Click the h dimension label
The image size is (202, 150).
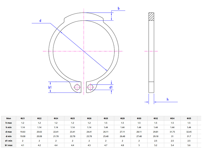(x=167, y=99)
